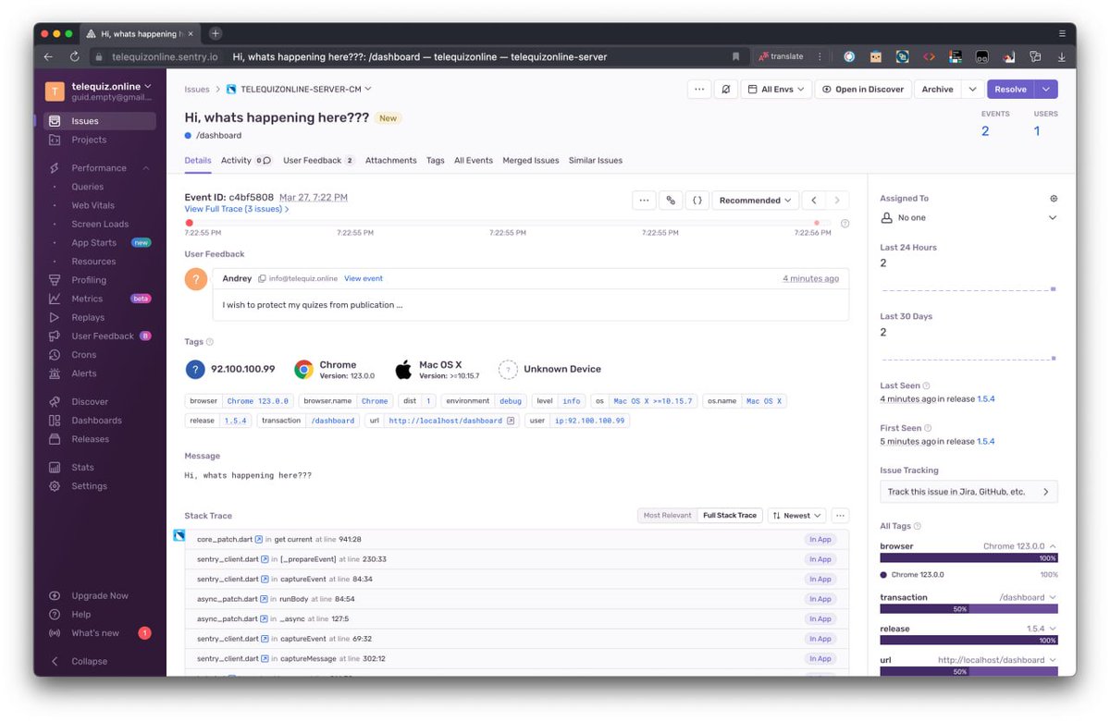
Task: Click Upgrade Now in sidebar
Action: click(99, 596)
